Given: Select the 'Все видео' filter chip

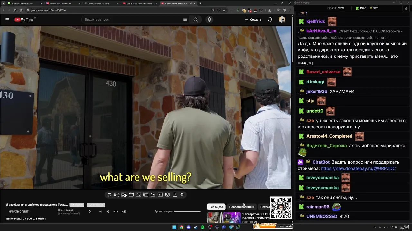Looking at the screenshot, I should coord(216,207).
